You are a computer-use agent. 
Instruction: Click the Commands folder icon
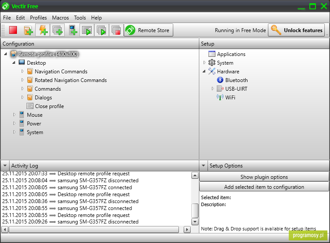(30, 89)
